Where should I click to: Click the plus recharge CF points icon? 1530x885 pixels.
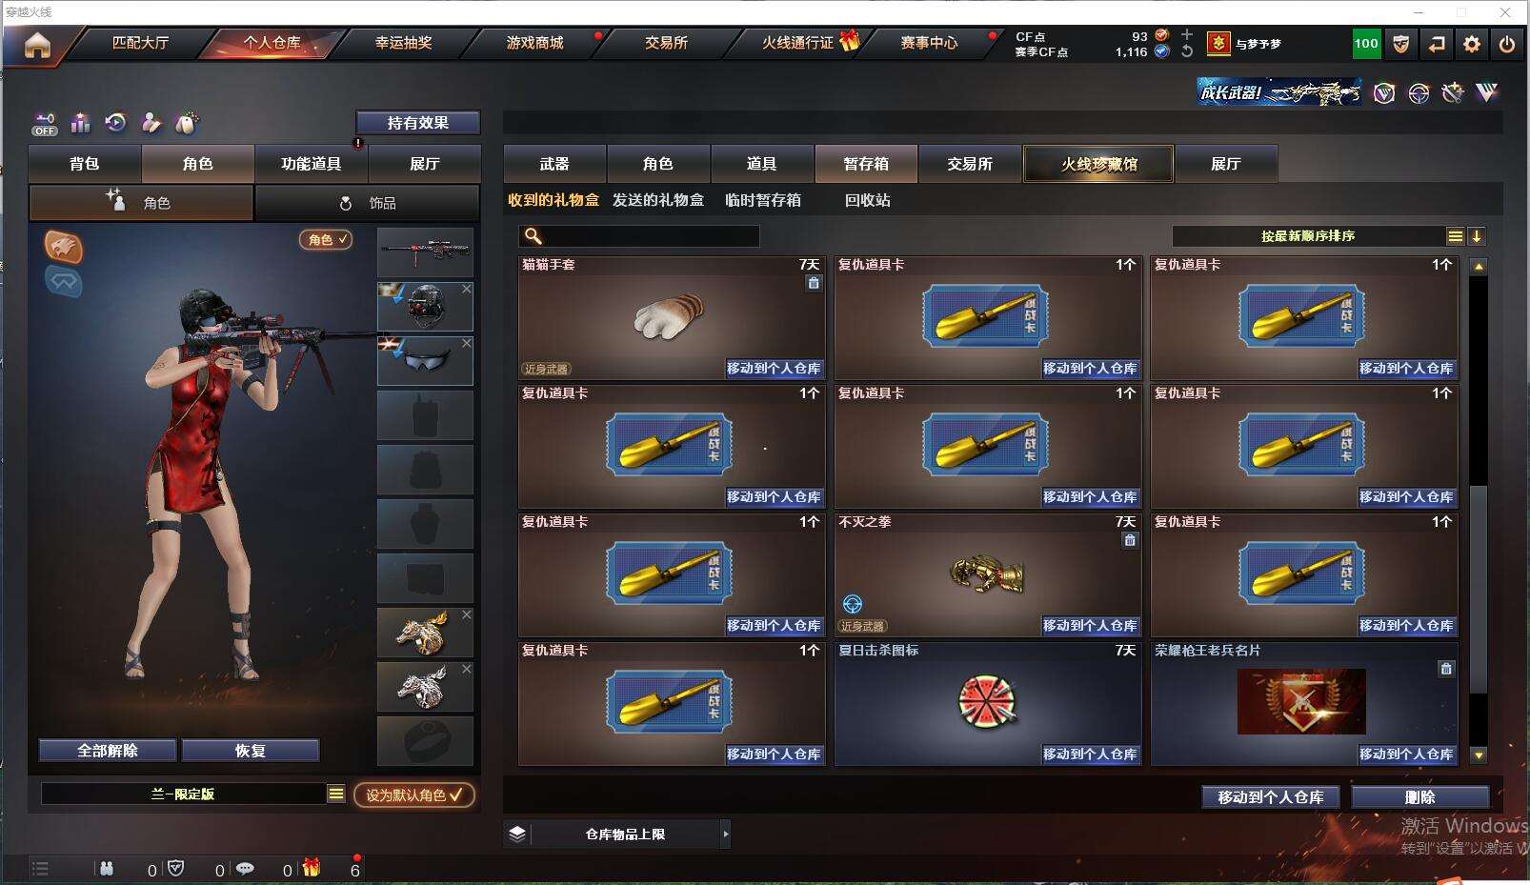[x=1187, y=34]
